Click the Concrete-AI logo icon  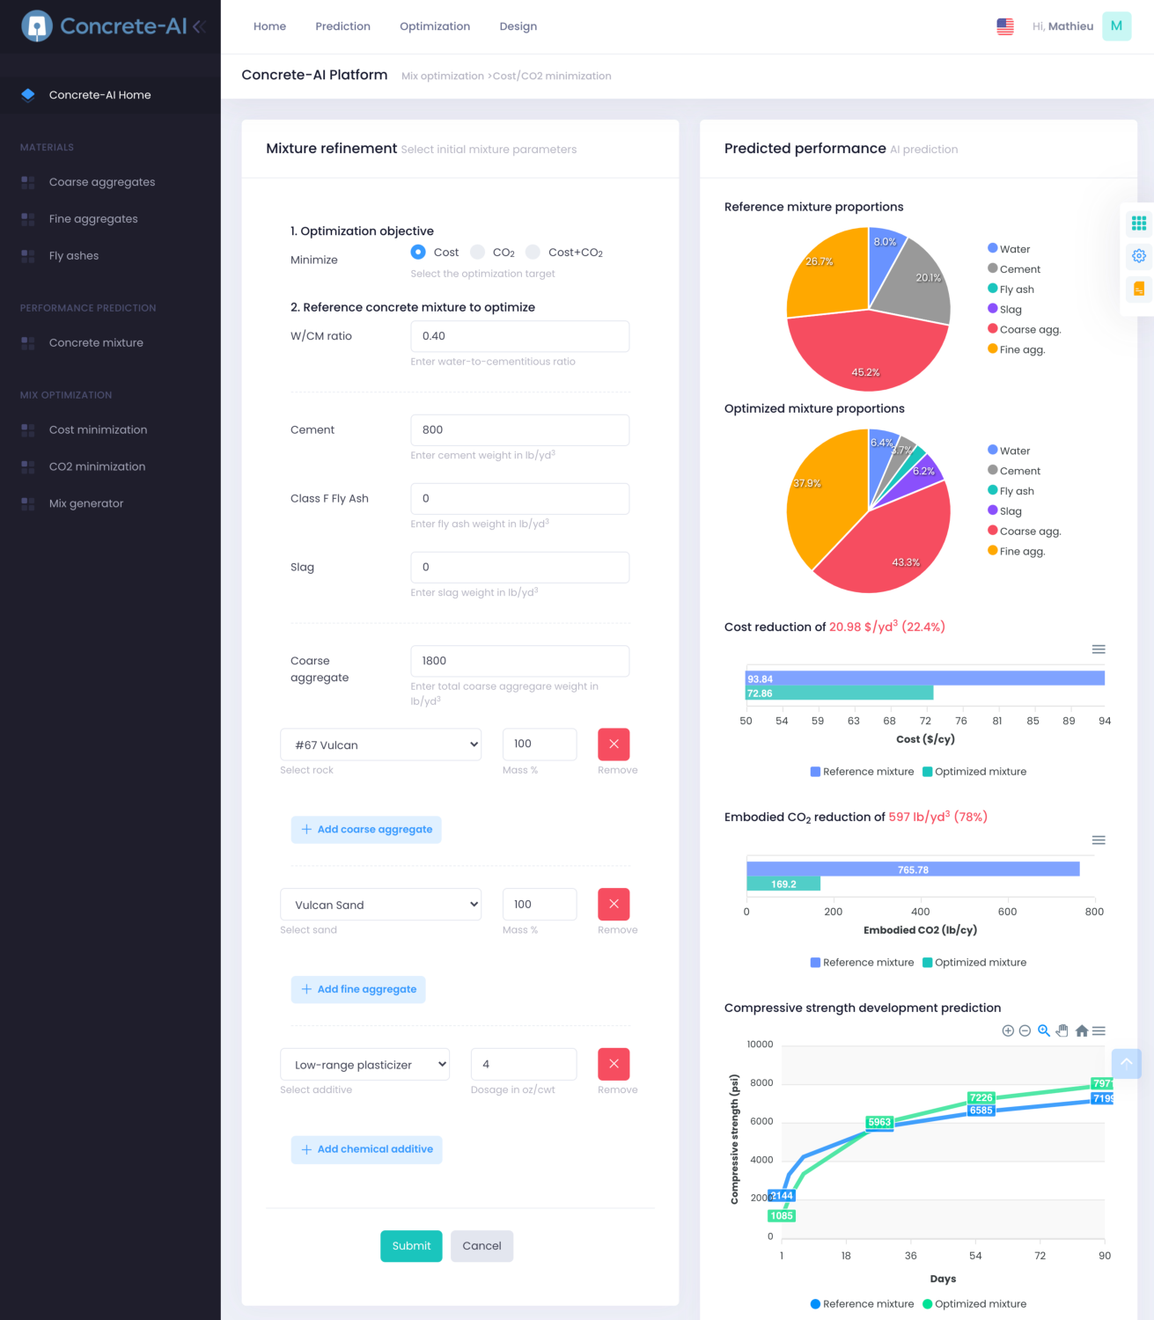click(x=37, y=26)
